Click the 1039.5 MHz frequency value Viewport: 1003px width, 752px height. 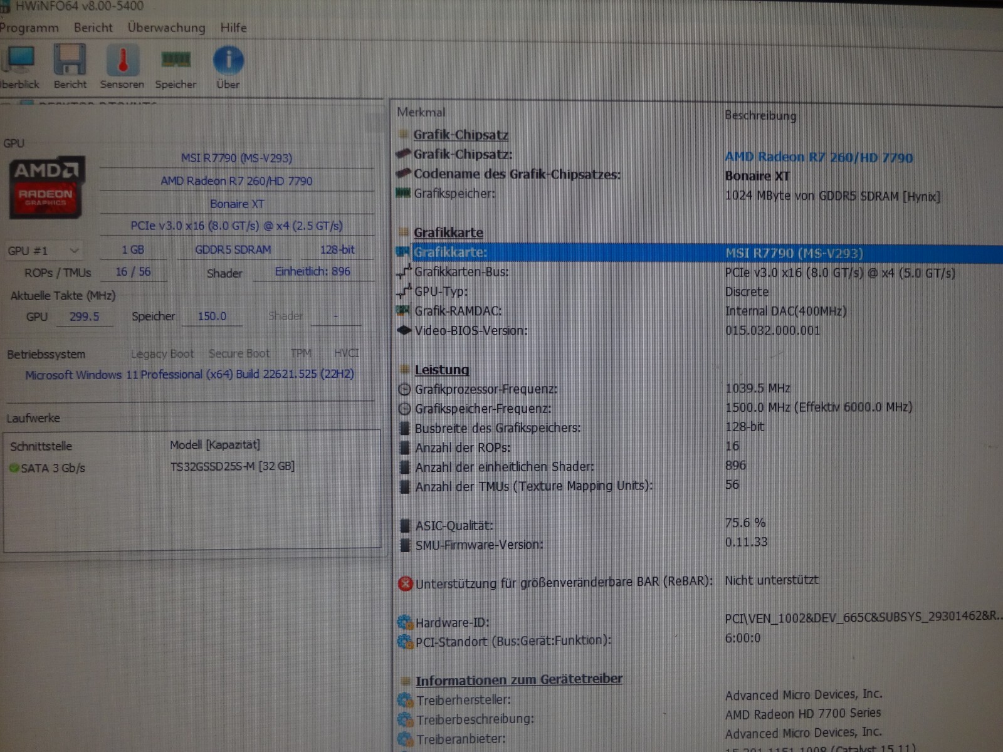click(x=758, y=388)
